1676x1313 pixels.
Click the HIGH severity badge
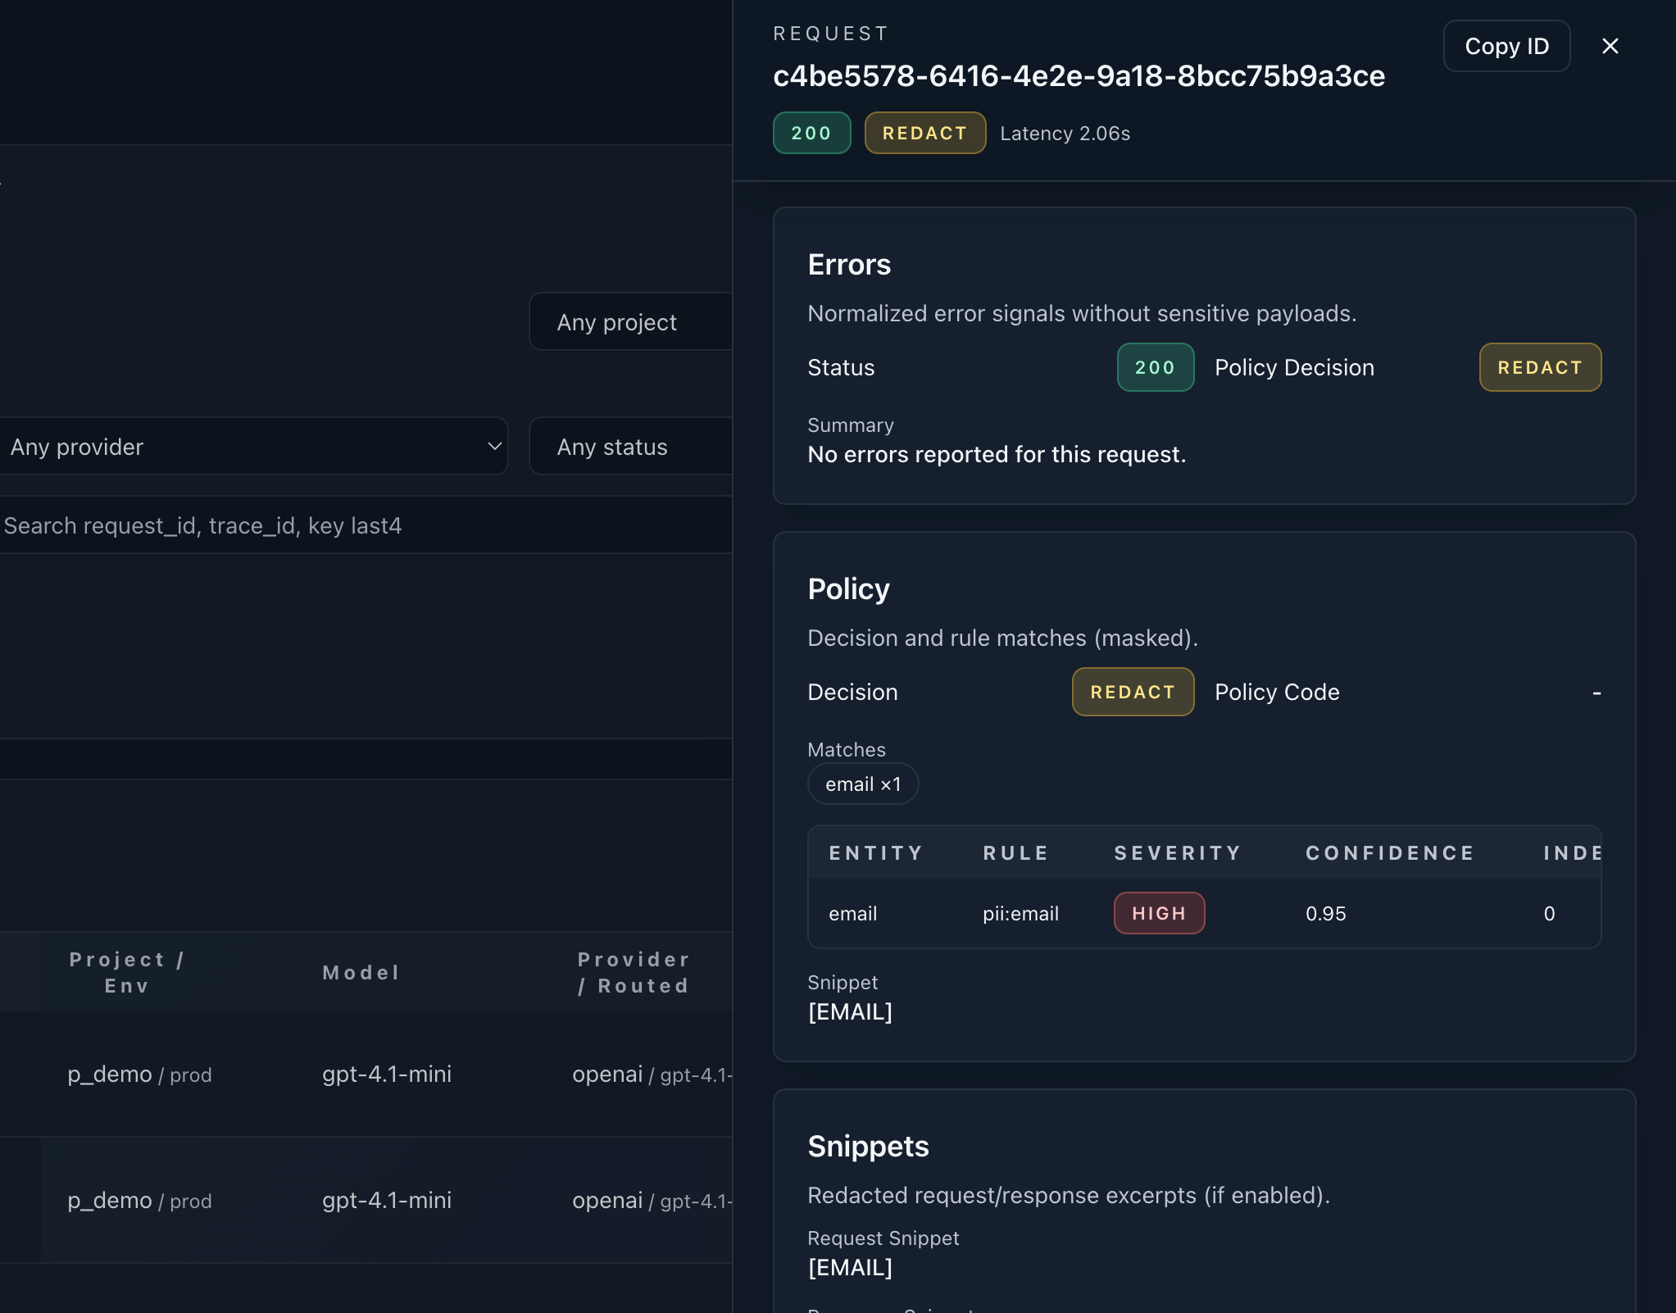(1158, 912)
